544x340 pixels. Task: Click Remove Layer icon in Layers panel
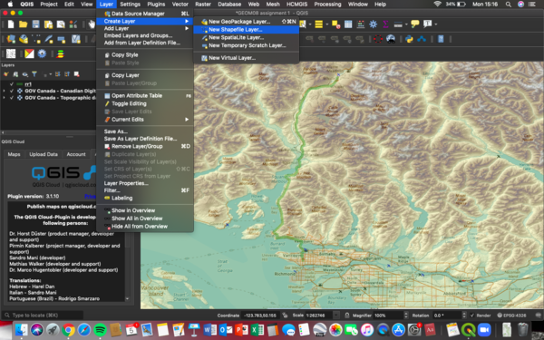click(76, 74)
